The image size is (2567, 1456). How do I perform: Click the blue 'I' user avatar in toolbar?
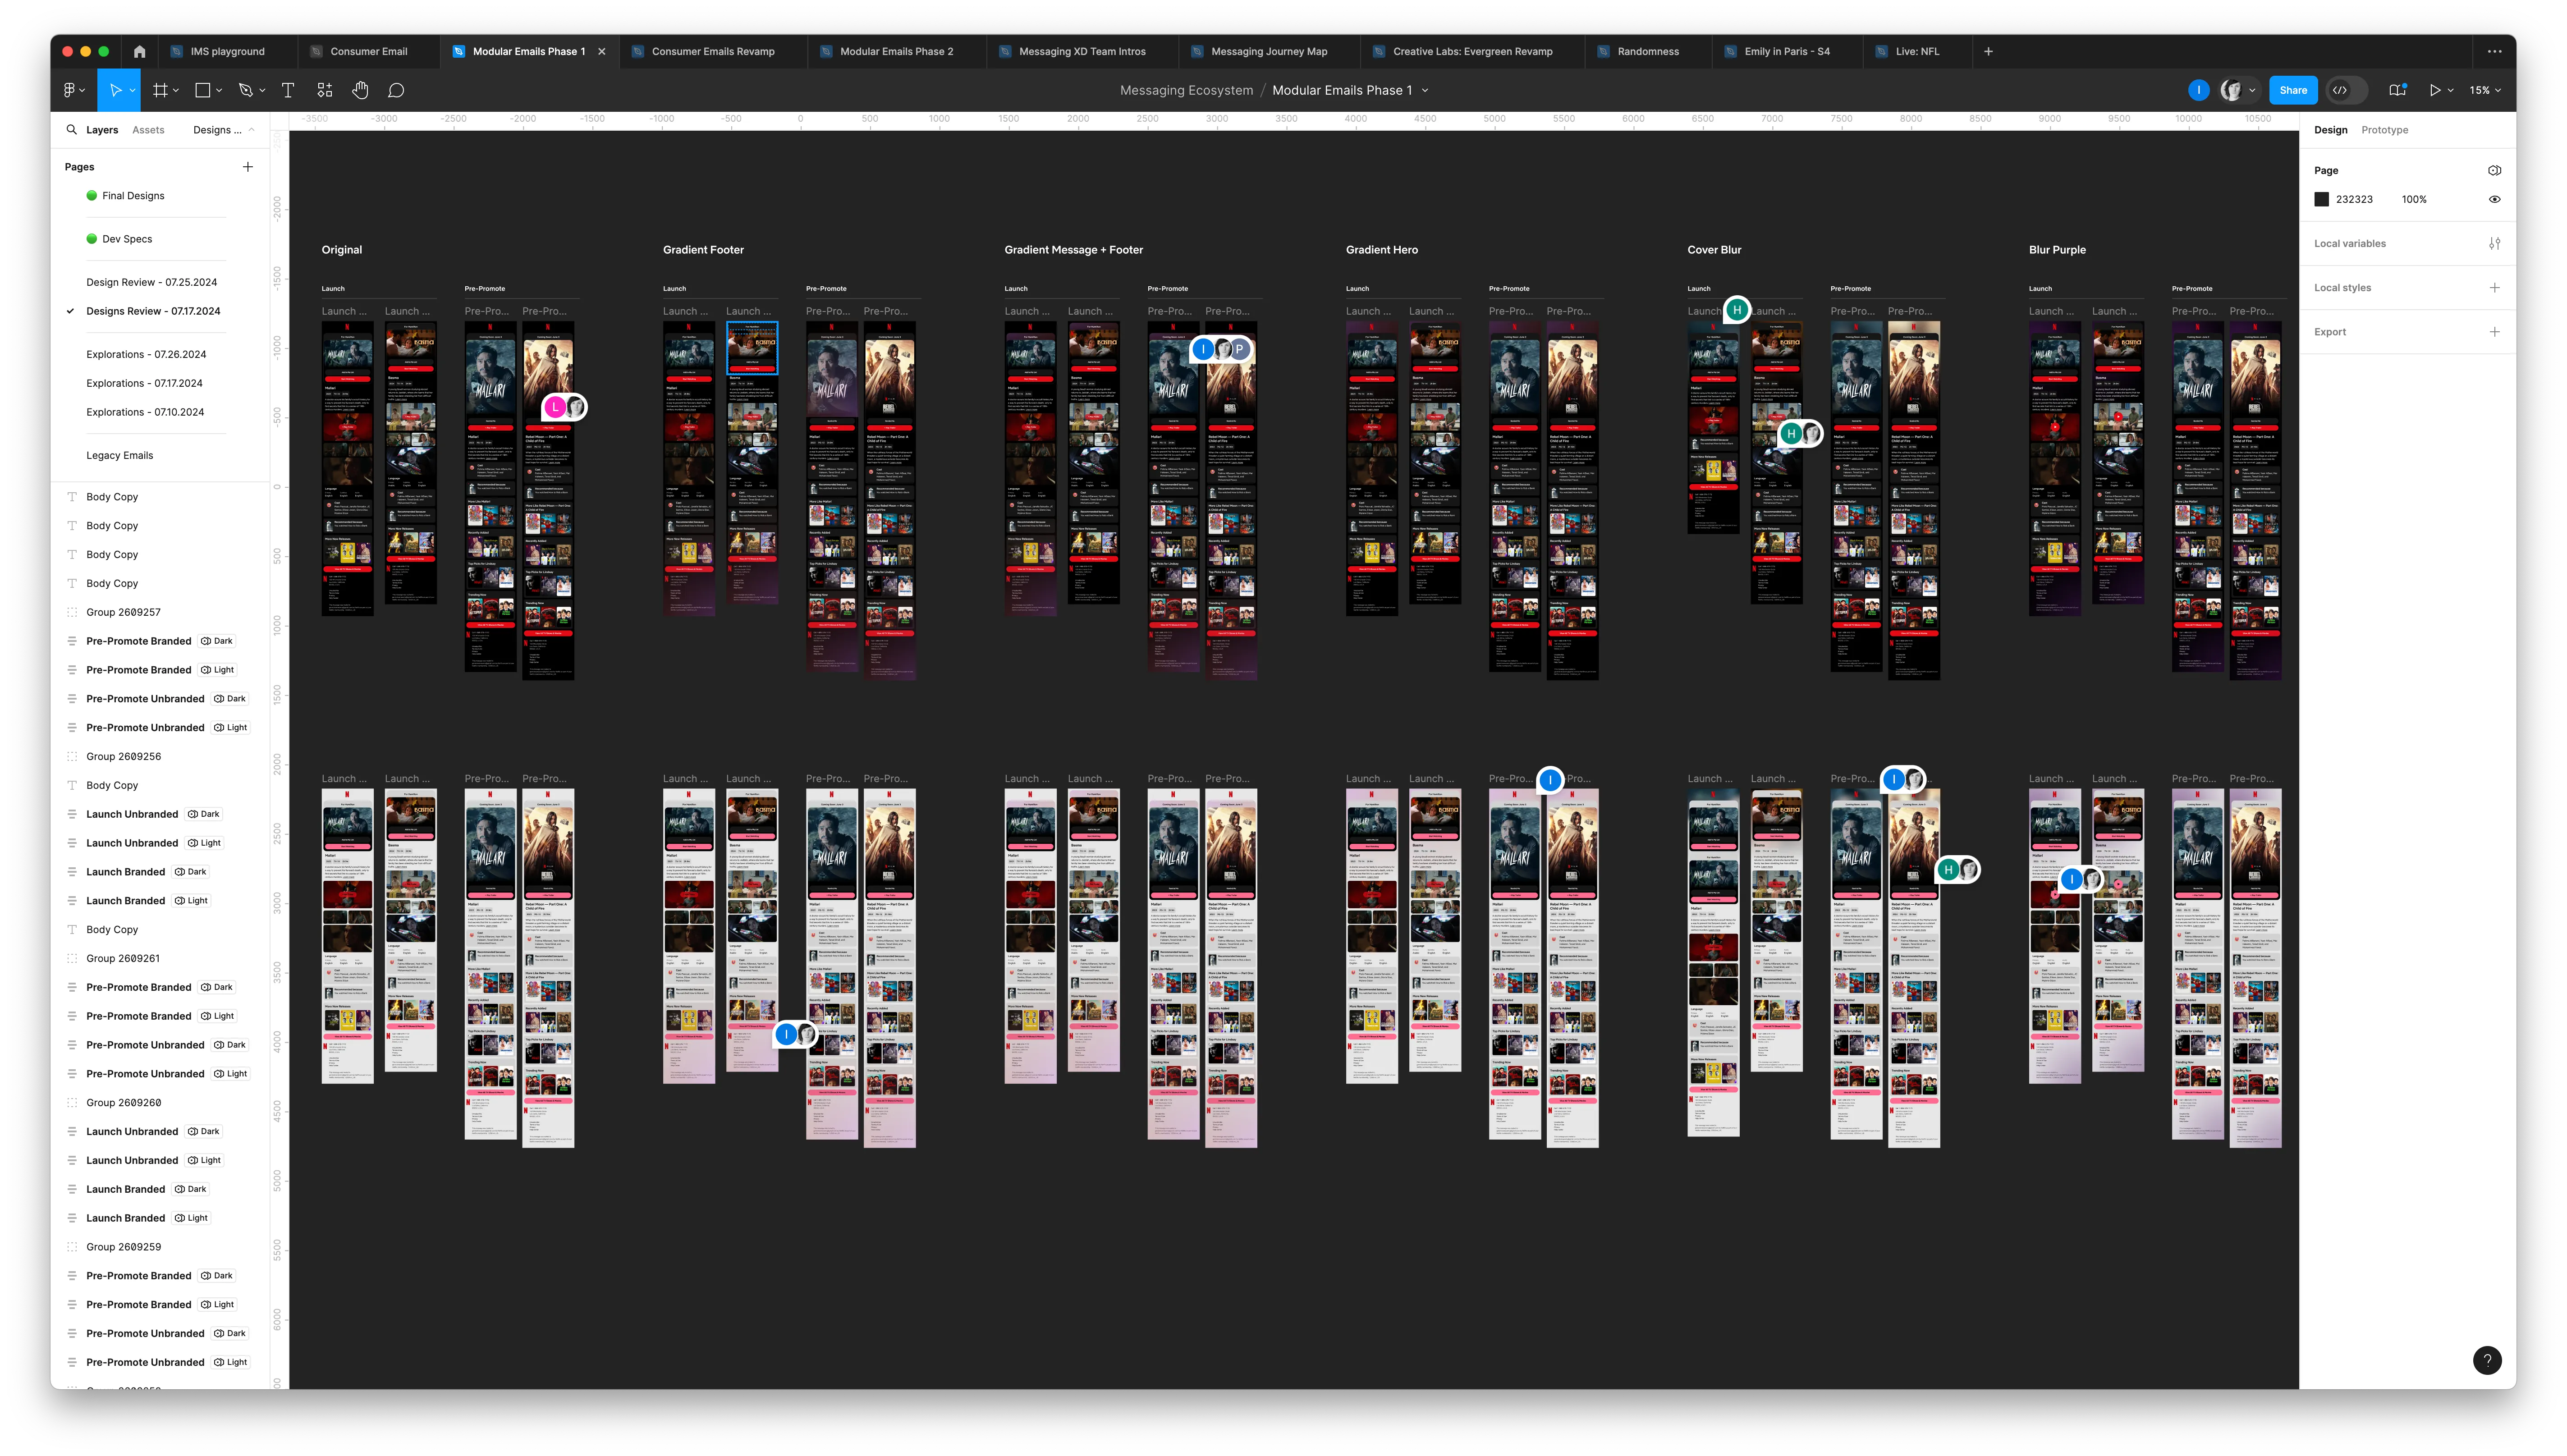click(x=2198, y=90)
